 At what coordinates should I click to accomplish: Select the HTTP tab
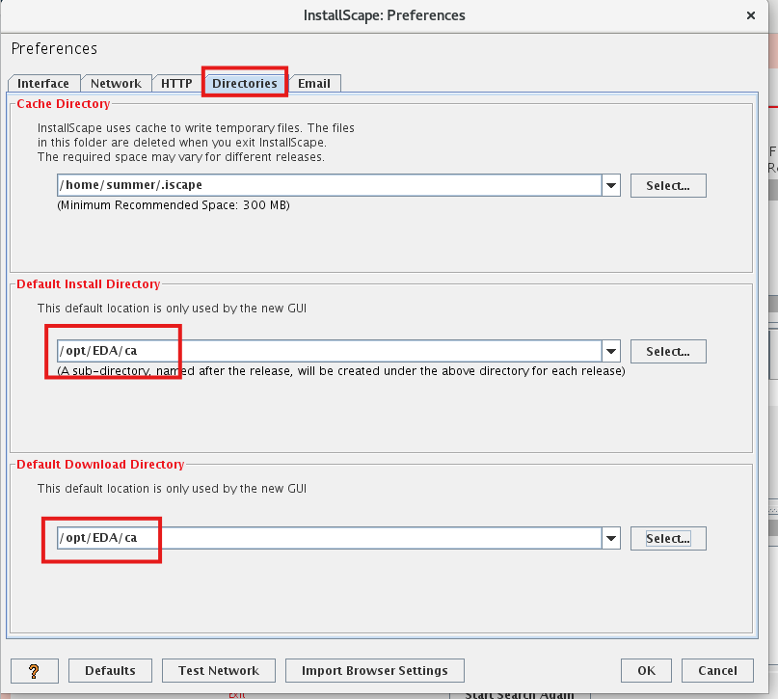(x=176, y=84)
